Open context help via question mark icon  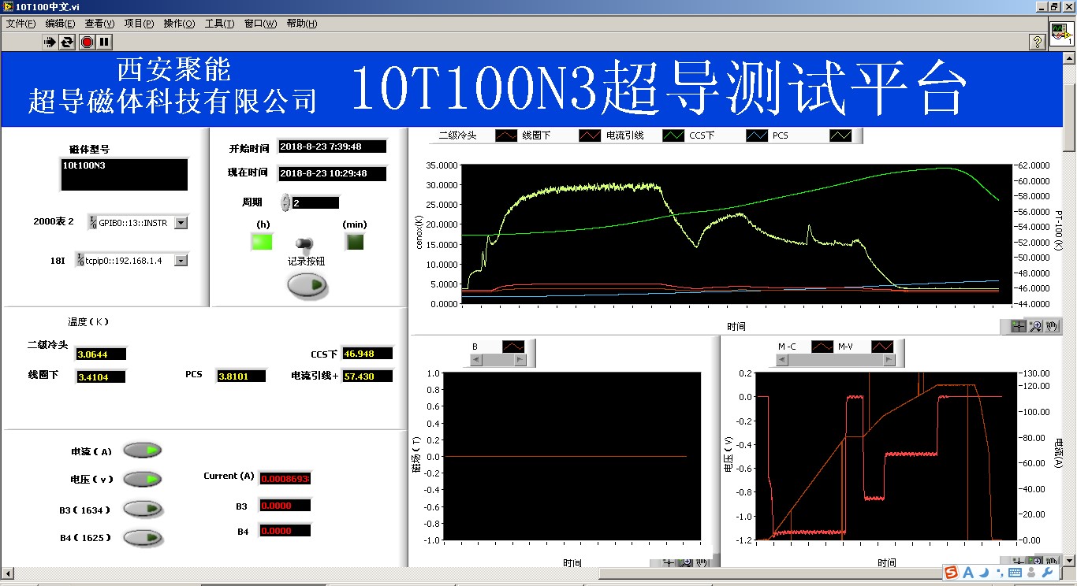pyautogui.click(x=1038, y=42)
